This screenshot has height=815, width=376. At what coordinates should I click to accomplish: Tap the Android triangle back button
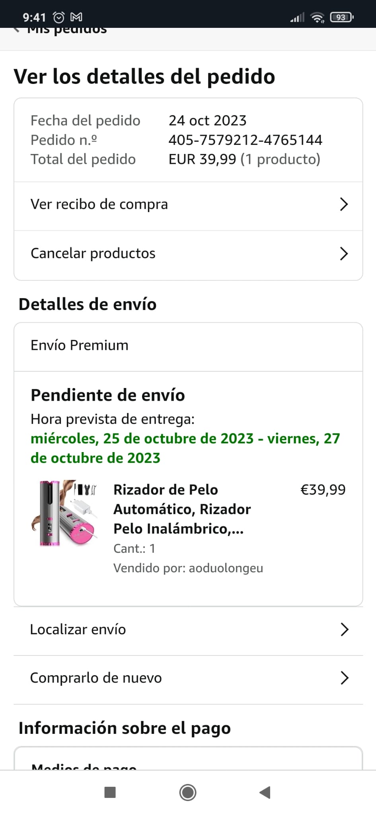pyautogui.click(x=265, y=792)
